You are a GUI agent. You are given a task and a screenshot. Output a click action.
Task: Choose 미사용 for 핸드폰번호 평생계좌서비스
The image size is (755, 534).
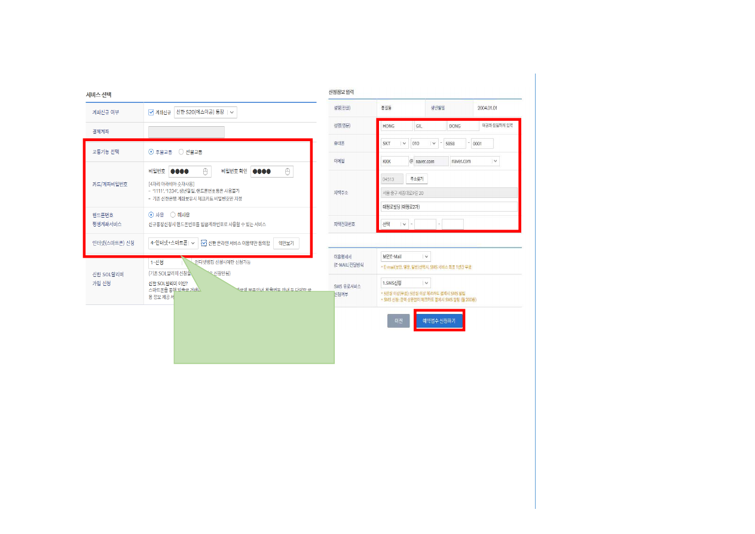click(x=173, y=214)
